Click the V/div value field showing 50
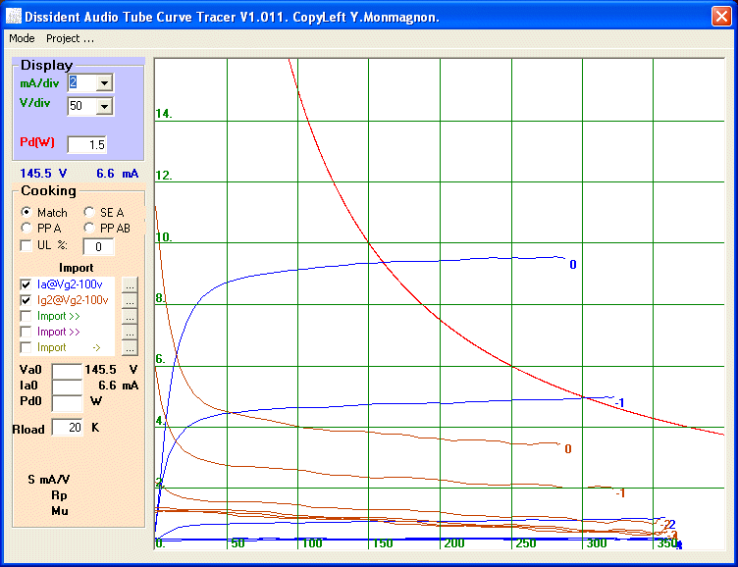 click(x=82, y=106)
